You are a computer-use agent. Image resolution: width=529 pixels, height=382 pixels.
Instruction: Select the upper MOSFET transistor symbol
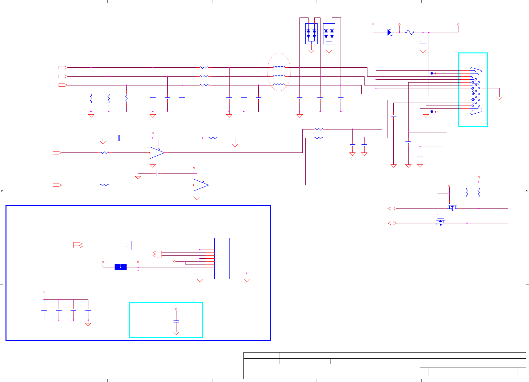[x=452, y=207]
